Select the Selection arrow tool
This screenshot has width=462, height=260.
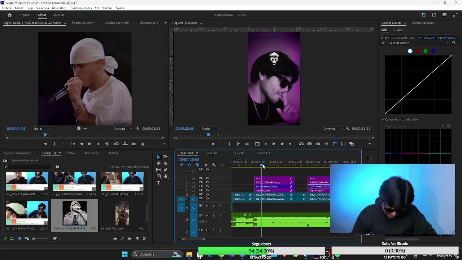pyautogui.click(x=158, y=157)
